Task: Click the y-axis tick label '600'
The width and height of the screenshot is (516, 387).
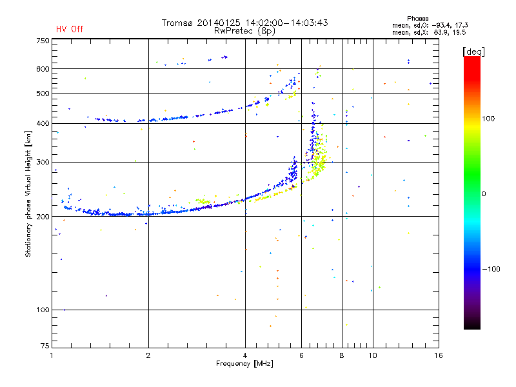Action: [x=43, y=69]
